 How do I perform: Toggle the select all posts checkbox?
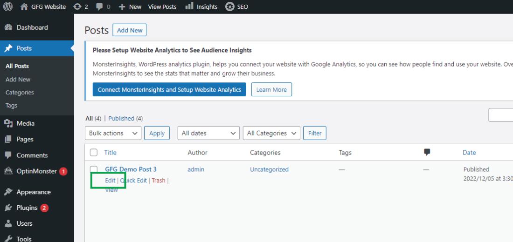pyautogui.click(x=94, y=152)
